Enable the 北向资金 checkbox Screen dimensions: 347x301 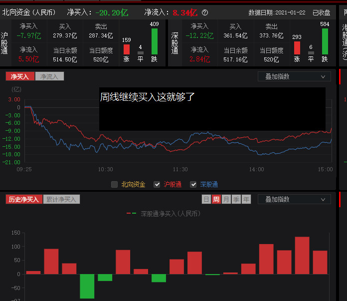[x=114, y=184]
